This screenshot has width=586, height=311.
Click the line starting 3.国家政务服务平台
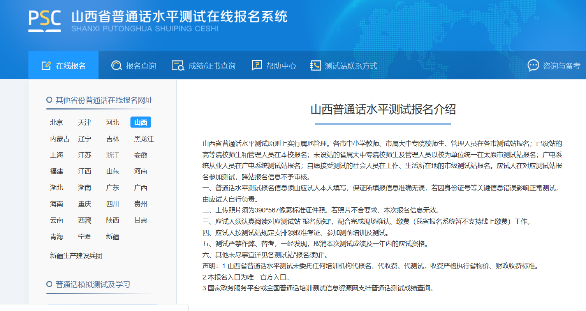(319, 288)
